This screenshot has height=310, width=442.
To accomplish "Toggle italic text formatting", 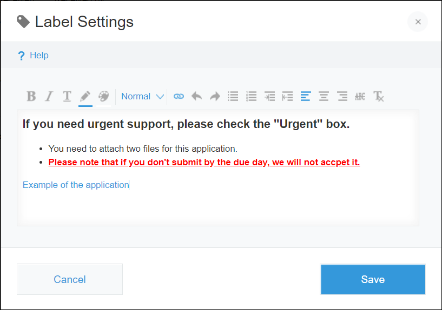I will tap(49, 96).
